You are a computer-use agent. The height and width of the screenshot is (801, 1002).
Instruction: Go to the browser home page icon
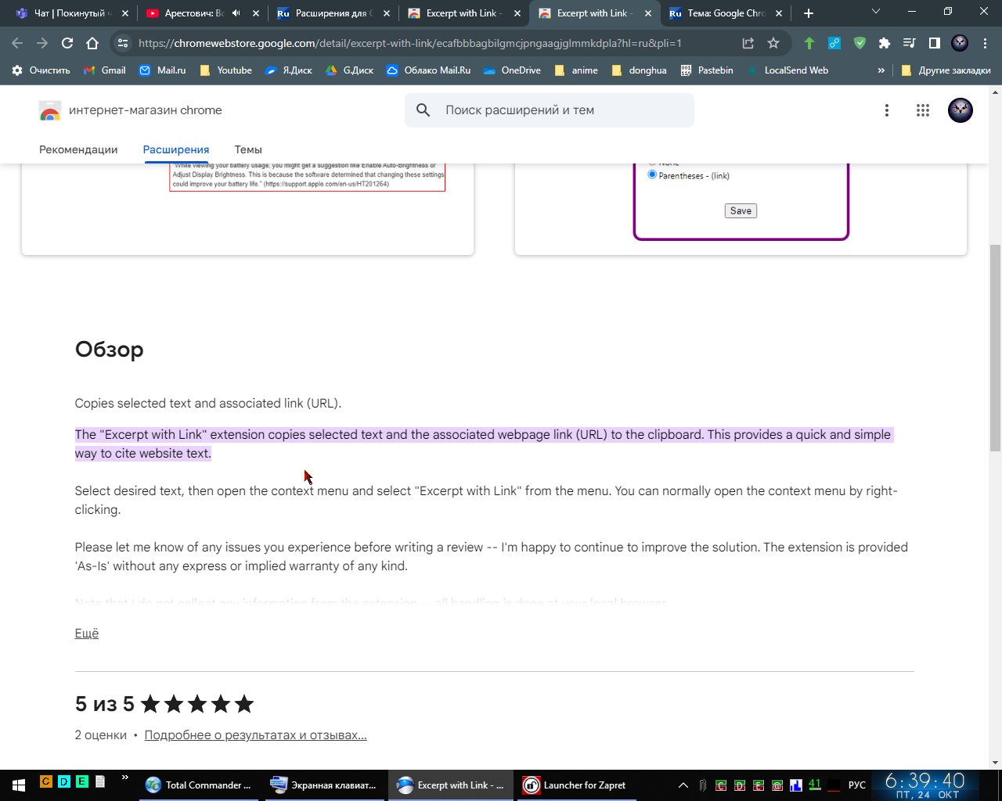[92, 44]
